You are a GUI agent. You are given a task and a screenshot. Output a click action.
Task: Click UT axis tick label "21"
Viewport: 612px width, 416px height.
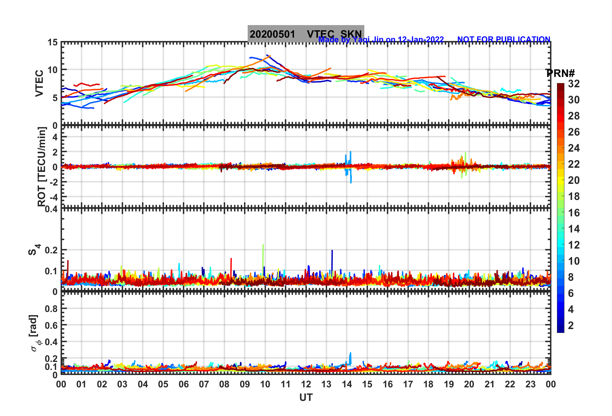point(489,384)
